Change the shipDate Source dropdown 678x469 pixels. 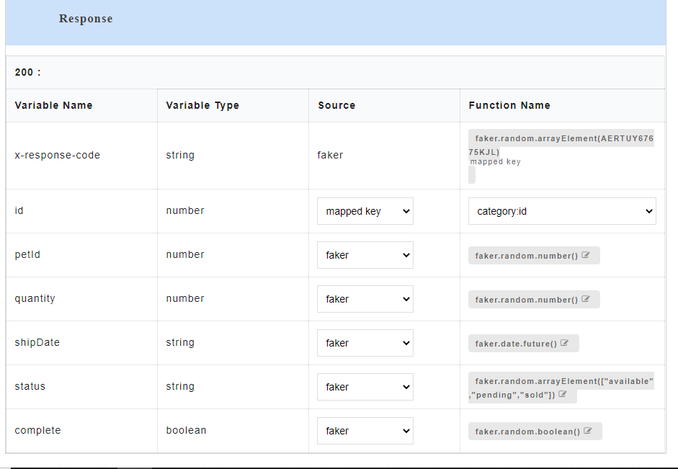click(365, 343)
